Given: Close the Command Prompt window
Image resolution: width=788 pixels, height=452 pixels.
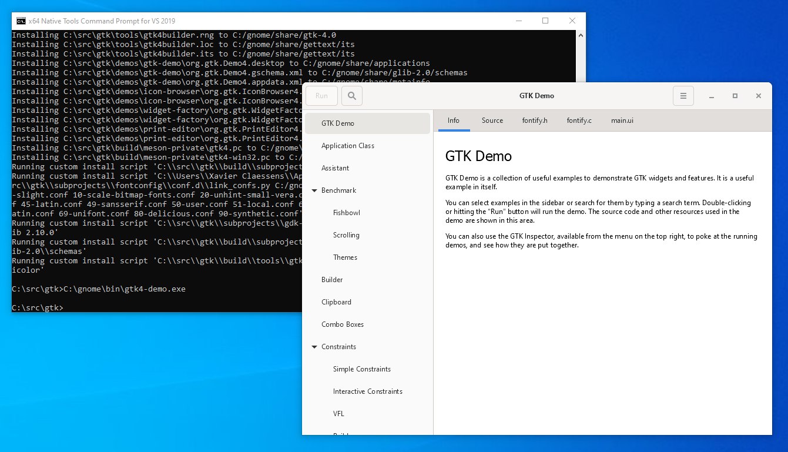Looking at the screenshot, I should 572,21.
